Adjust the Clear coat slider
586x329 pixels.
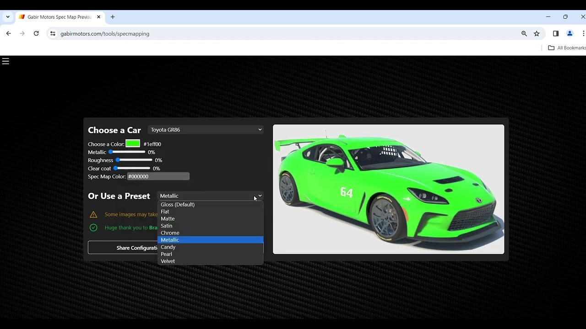click(x=132, y=168)
